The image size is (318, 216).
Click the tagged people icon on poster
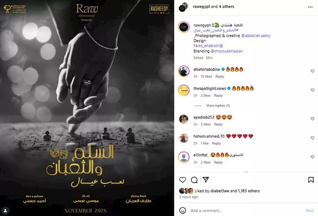[x=6, y=210]
